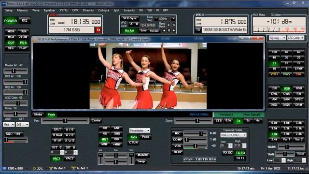Select the 160 meter band button
Viewport: 309px width, 174px height.
[274, 52]
